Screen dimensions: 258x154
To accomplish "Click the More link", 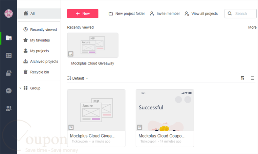I will pos(252,27).
